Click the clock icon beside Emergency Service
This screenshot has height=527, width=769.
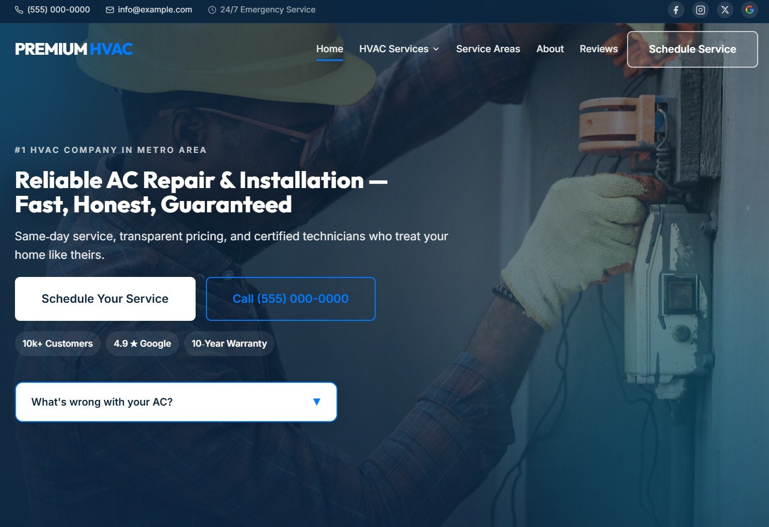click(212, 10)
